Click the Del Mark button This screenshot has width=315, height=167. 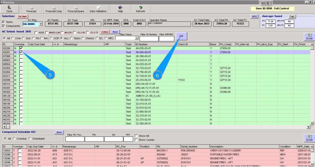pos(23,16)
